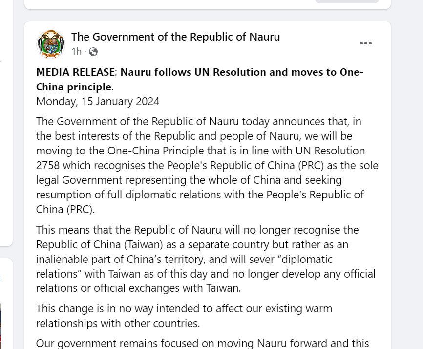Open the post options three-dot menu
The height and width of the screenshot is (349, 423).
click(x=366, y=43)
